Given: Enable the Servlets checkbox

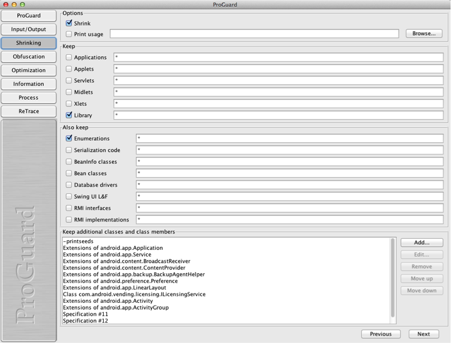Looking at the screenshot, I should (69, 80).
